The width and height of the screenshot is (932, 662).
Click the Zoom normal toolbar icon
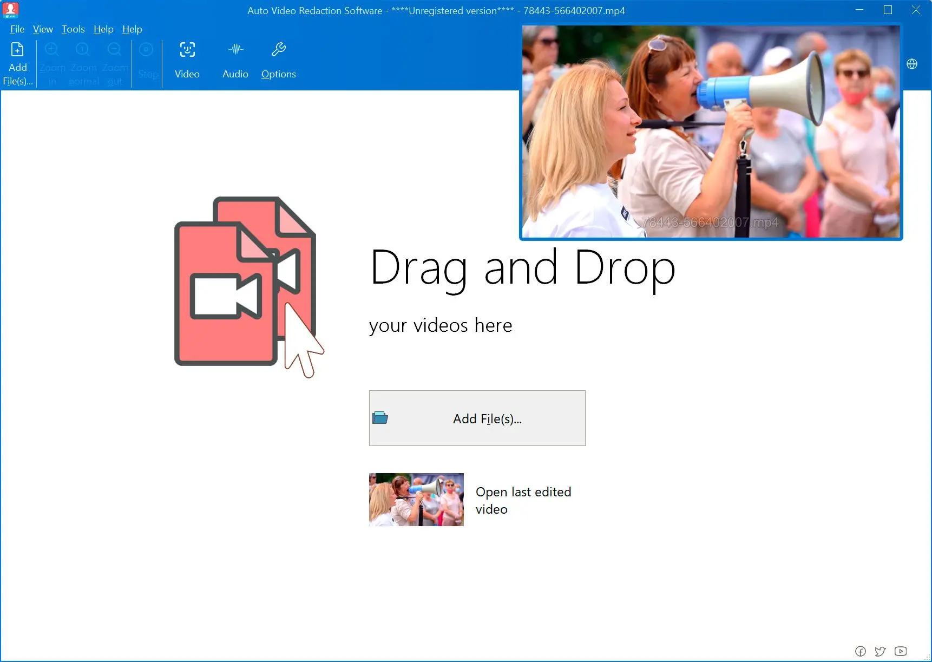[x=83, y=50]
